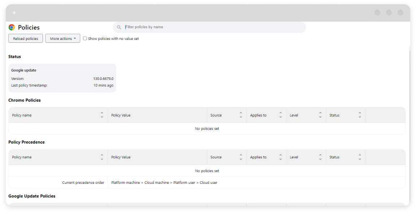Open a new tab with plus icon
416x213 pixels.
14,13
